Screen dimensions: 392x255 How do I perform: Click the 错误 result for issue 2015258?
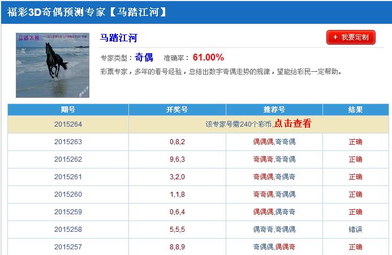(x=355, y=229)
